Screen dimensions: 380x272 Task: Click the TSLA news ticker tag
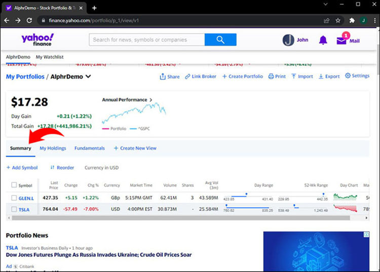[x=12, y=248]
